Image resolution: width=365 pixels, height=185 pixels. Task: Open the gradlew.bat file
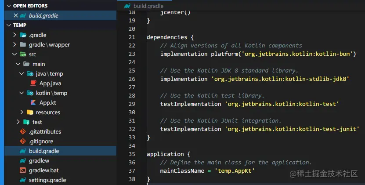click(43, 170)
